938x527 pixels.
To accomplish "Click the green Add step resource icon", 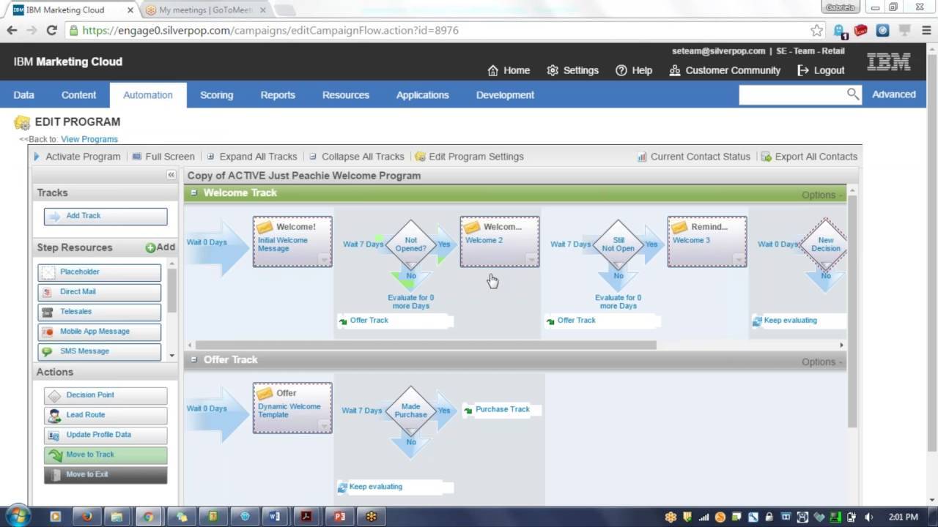I will coord(150,248).
